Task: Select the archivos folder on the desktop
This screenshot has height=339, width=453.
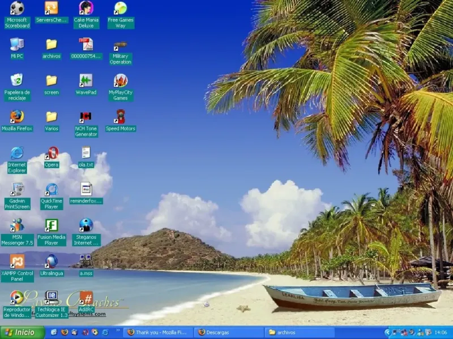Action: point(52,49)
